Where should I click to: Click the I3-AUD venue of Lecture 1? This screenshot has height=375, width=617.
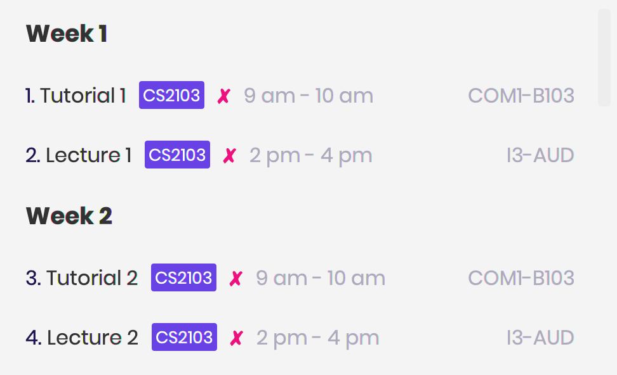coord(540,155)
